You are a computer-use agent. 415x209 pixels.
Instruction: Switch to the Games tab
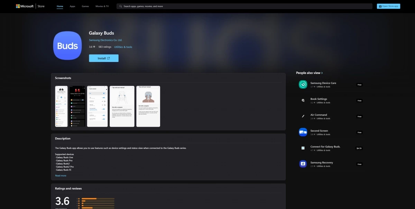[x=85, y=6]
